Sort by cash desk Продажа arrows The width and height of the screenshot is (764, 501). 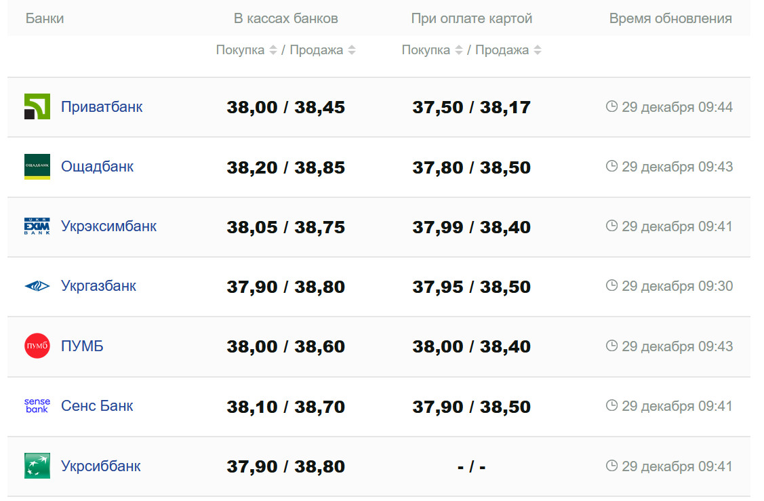point(352,50)
